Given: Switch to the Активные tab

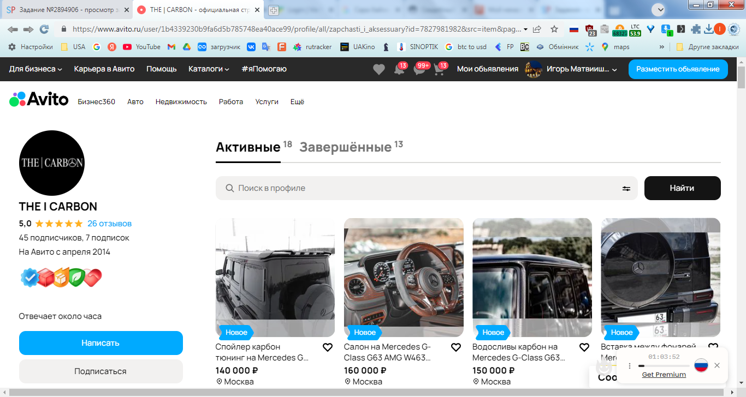Looking at the screenshot, I should coord(248,147).
